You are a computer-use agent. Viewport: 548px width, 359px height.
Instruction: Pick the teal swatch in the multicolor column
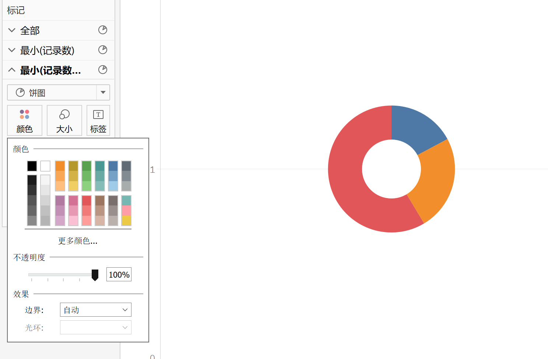tap(126, 201)
